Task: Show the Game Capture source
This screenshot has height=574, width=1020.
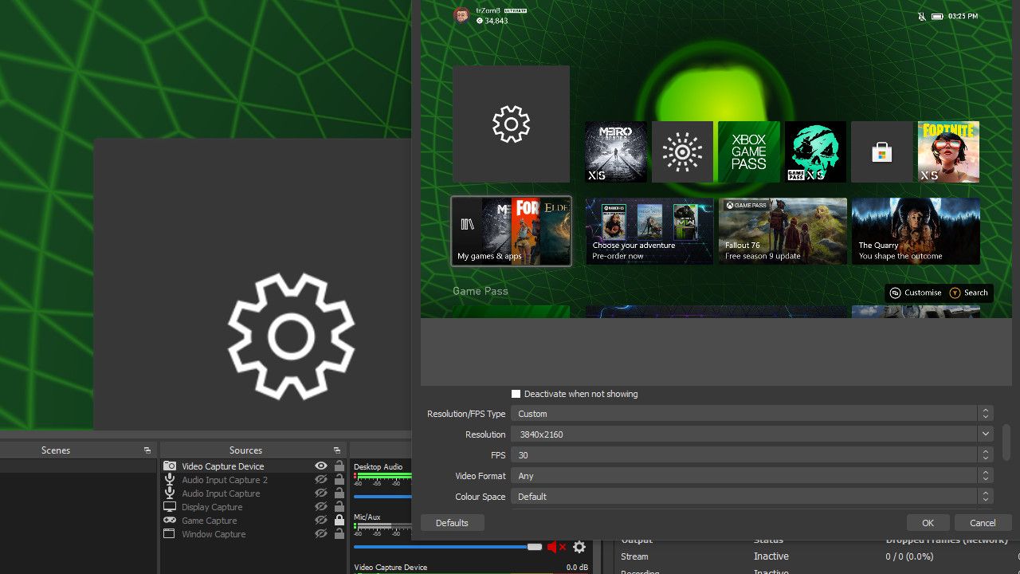Action: click(321, 521)
